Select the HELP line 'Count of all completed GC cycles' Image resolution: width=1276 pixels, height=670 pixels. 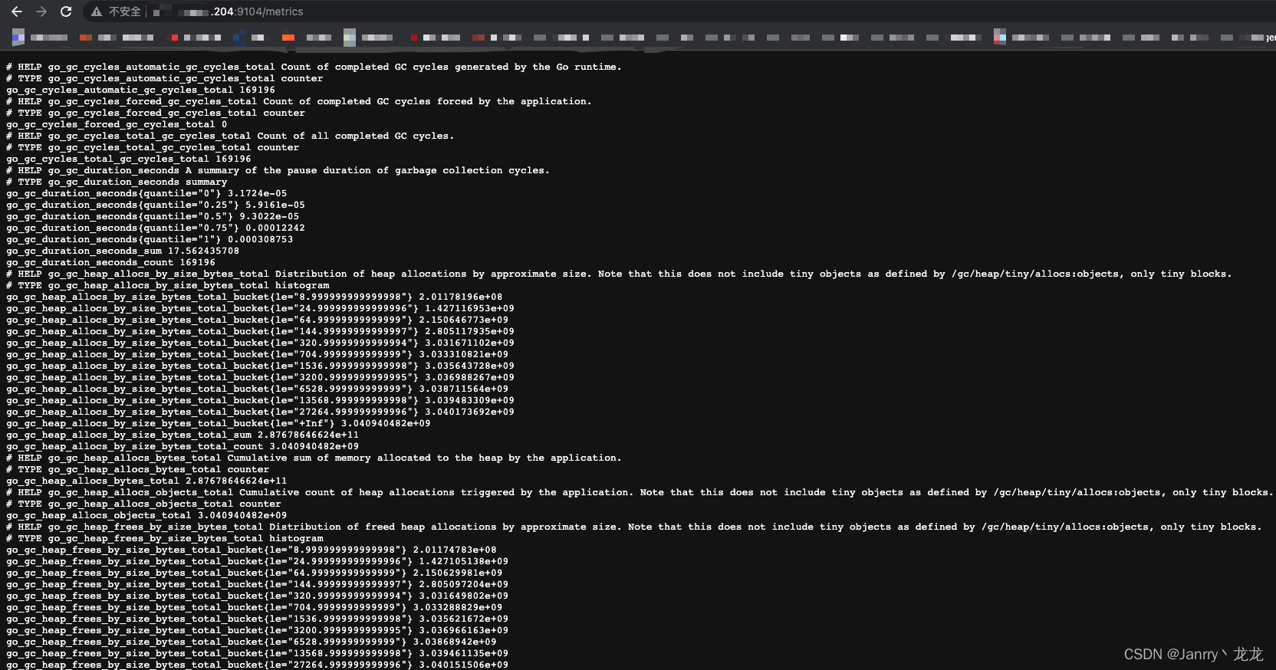tap(230, 136)
